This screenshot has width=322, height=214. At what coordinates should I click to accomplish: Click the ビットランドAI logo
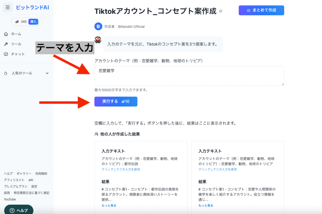tap(32, 8)
